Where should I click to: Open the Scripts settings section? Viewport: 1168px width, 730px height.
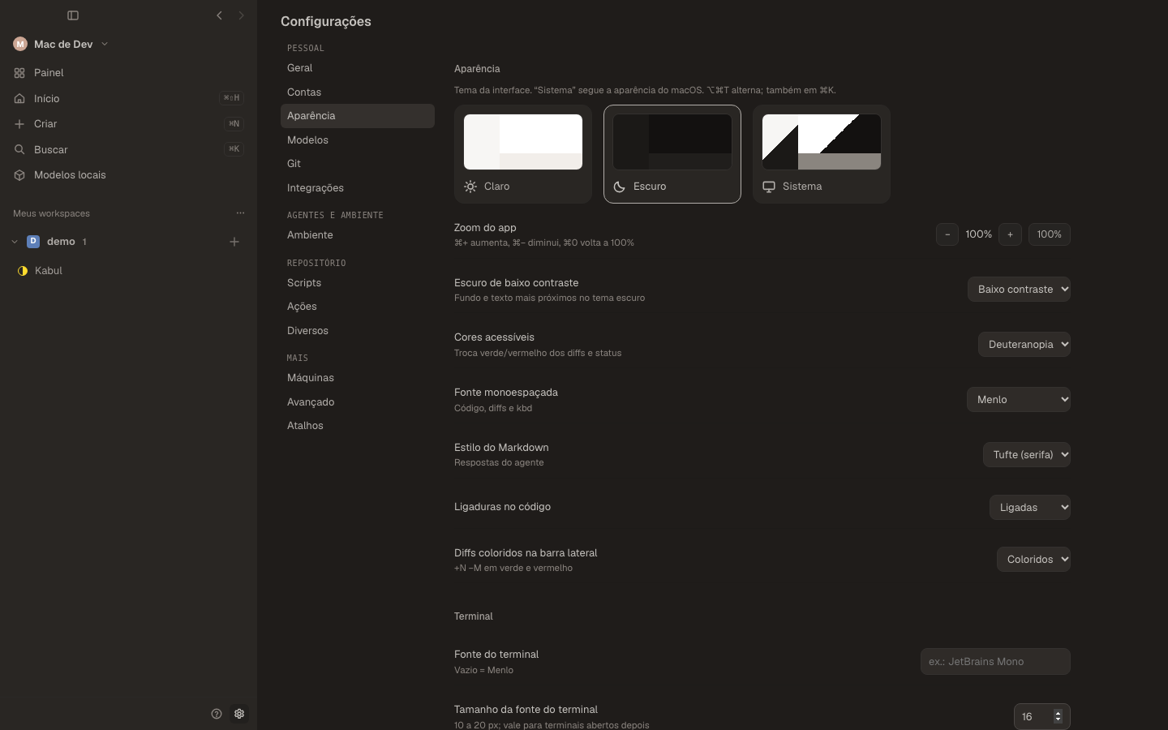[358, 283]
